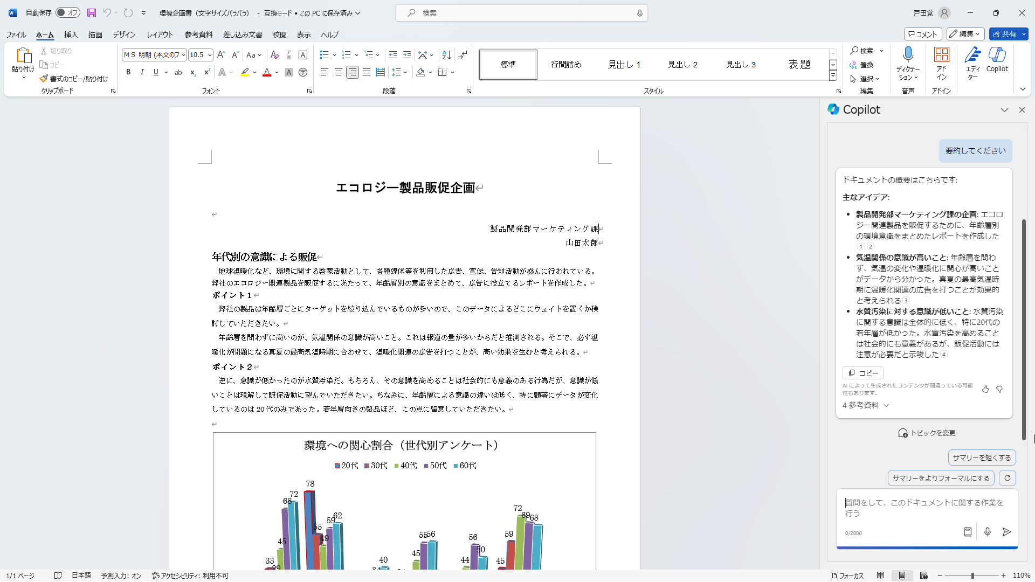
Task: Switch to 表示 tab
Action: (304, 34)
